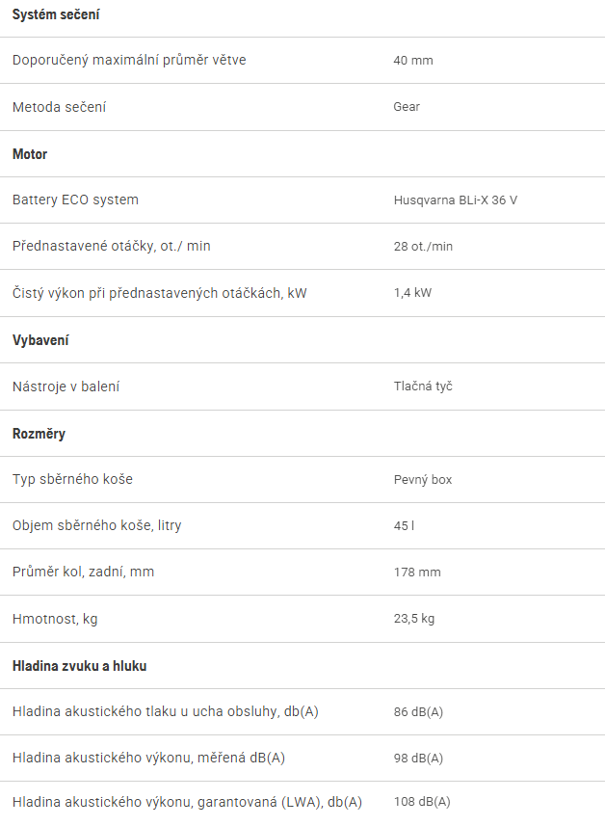Click the Systém sečení section header
The width and height of the screenshot is (605, 826).
pyautogui.click(x=56, y=14)
